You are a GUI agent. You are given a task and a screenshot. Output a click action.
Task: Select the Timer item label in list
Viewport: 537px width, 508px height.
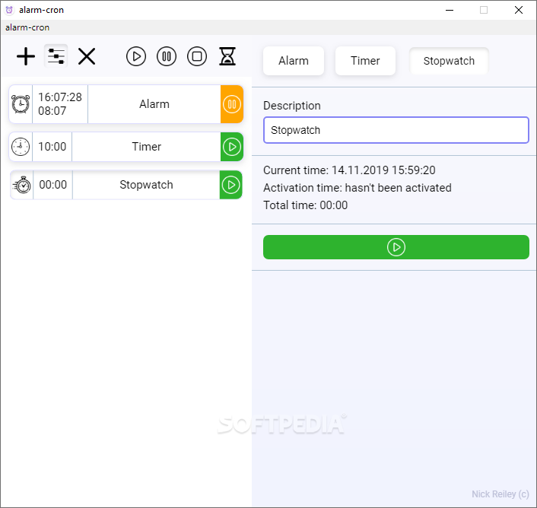tap(147, 147)
